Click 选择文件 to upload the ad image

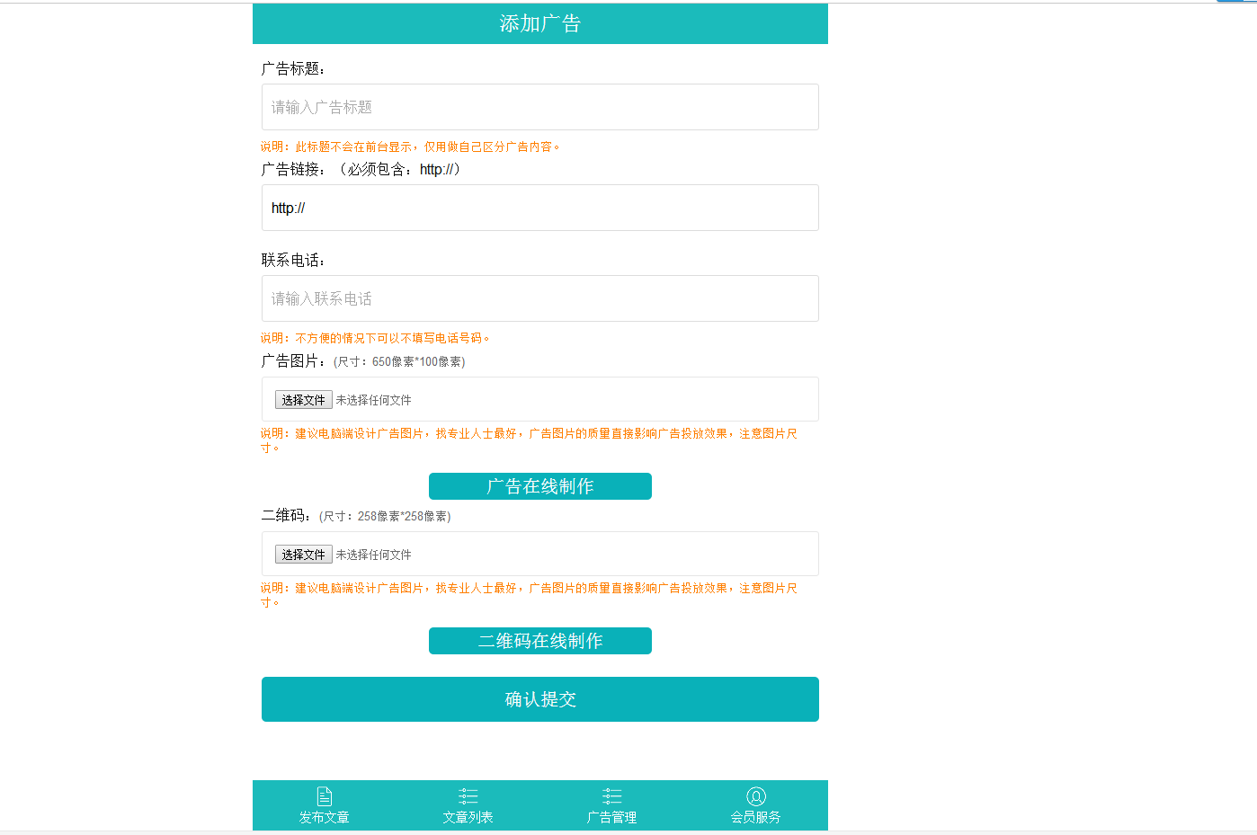click(303, 399)
